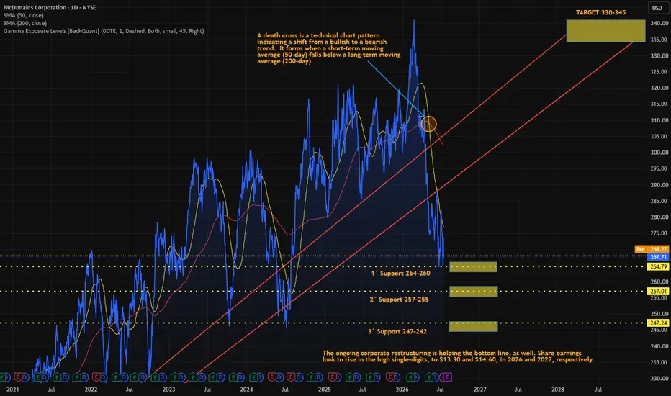
Task: Select the yellow rectangle beside 2° Support
Action: pyautogui.click(x=473, y=292)
